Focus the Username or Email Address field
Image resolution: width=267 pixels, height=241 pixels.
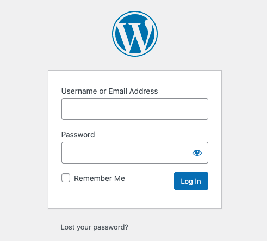[135, 109]
